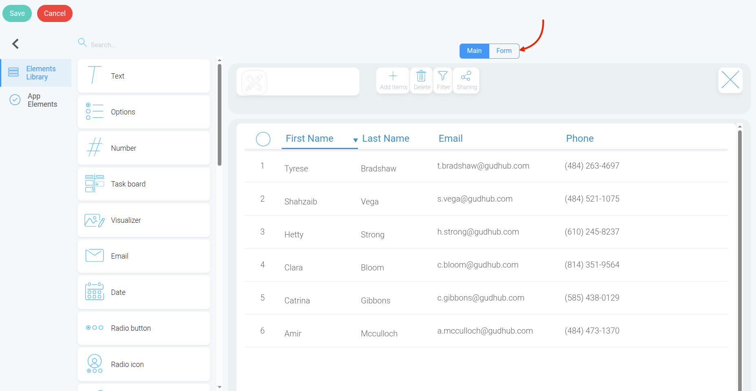This screenshot has width=756, height=391.
Task: Click the Add Items plus icon
Action: tap(393, 76)
